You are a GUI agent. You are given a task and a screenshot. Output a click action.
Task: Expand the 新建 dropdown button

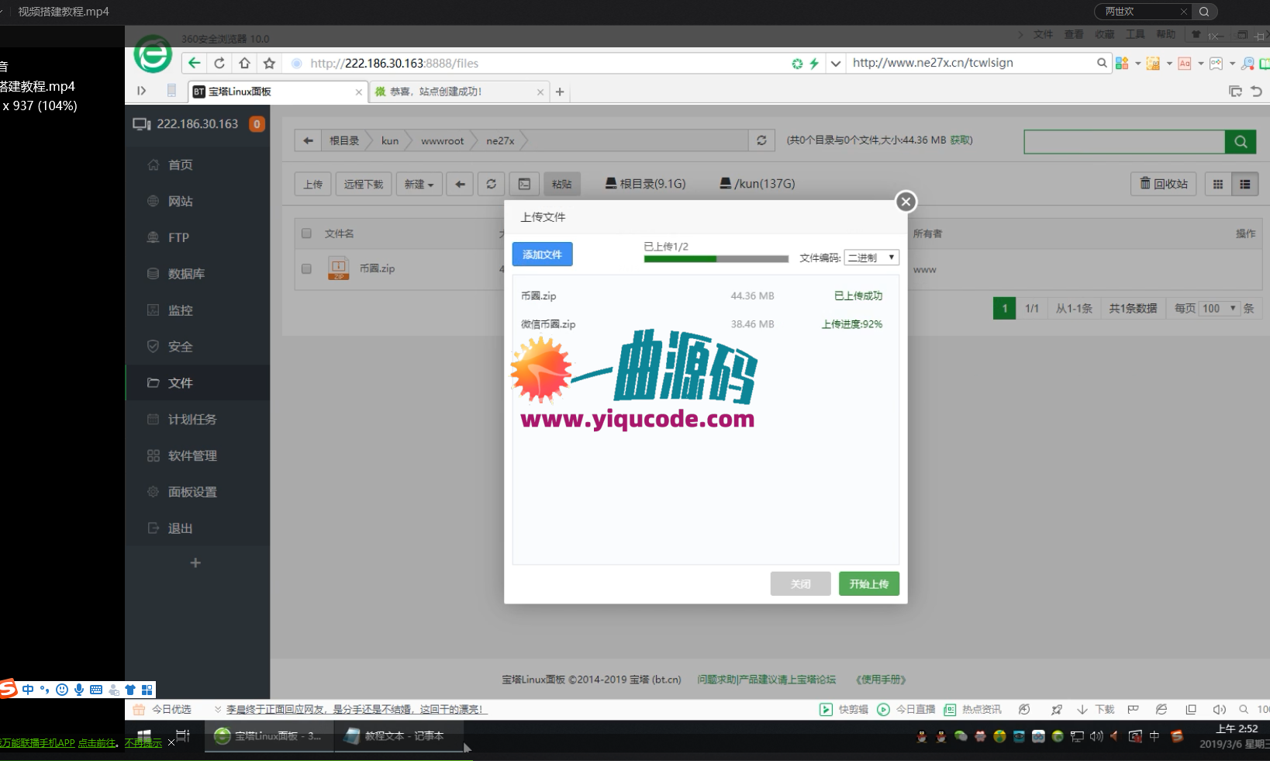pyautogui.click(x=419, y=184)
